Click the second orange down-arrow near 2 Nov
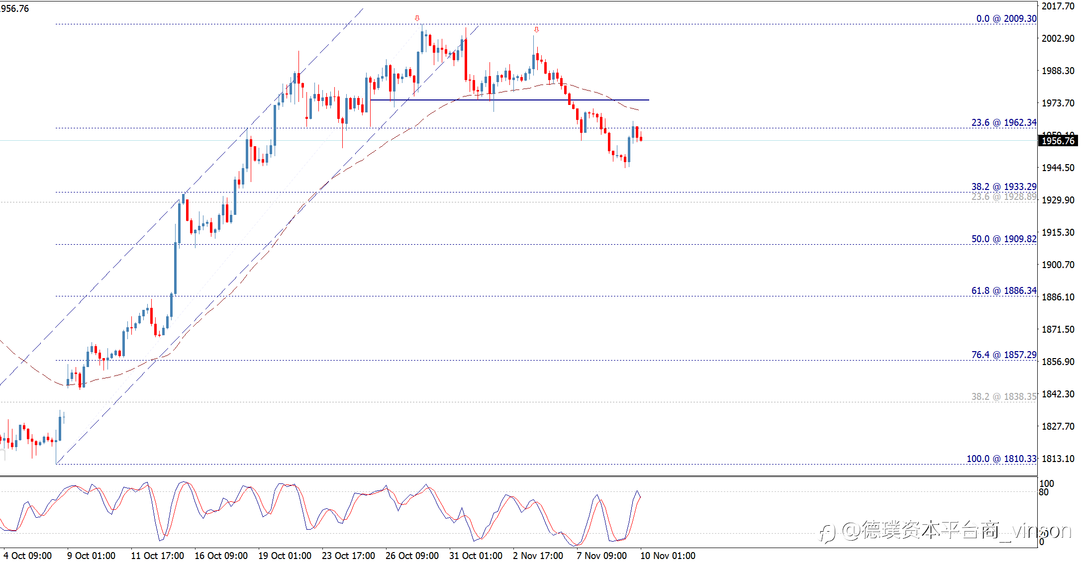The width and height of the screenshot is (1083, 564). [x=536, y=30]
